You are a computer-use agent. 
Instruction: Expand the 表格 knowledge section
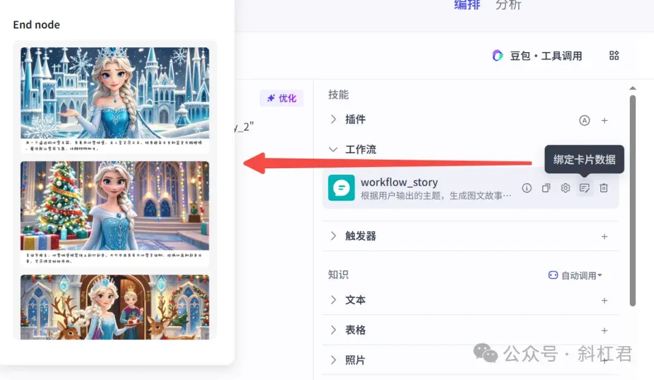pos(333,330)
